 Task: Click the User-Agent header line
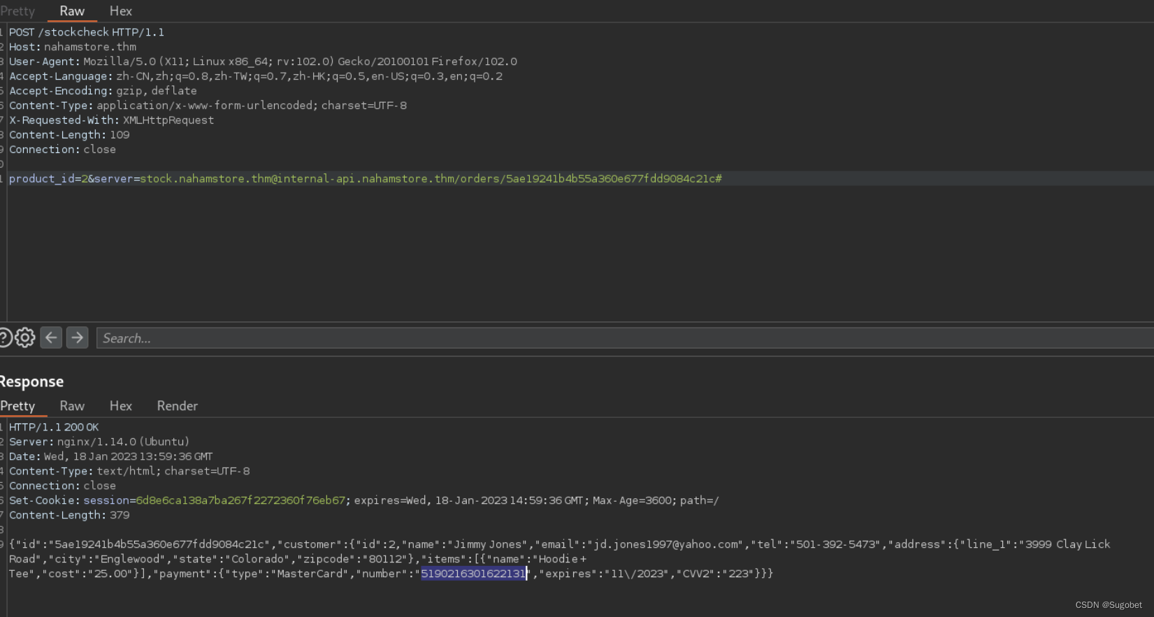coord(263,61)
